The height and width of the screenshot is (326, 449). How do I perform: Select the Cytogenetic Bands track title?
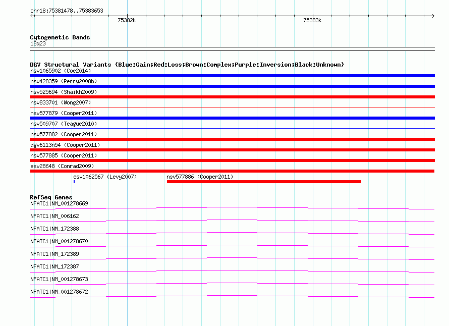[x=60, y=37]
